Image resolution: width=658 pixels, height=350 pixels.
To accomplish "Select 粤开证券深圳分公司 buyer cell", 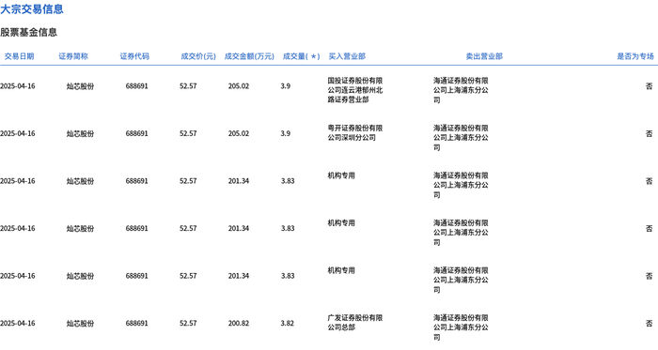I will (355, 132).
